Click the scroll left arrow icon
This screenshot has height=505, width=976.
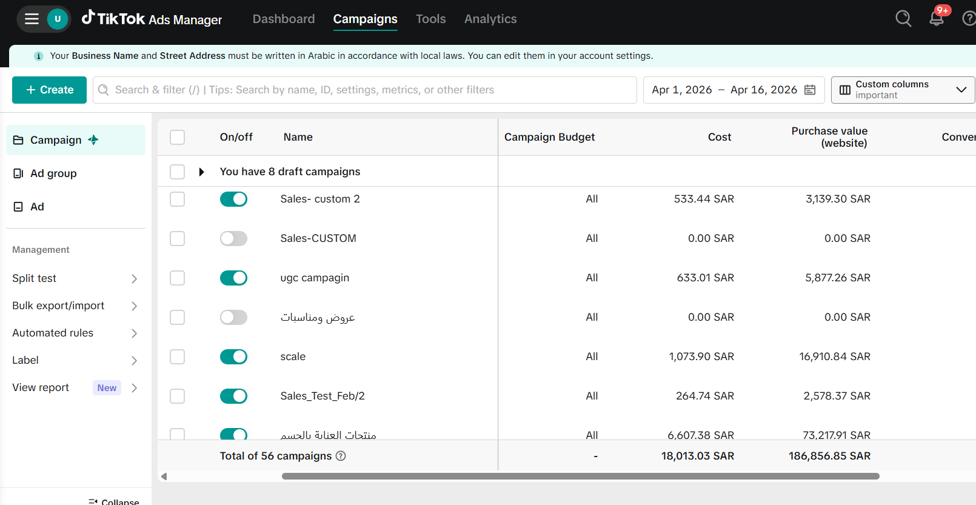(x=164, y=477)
